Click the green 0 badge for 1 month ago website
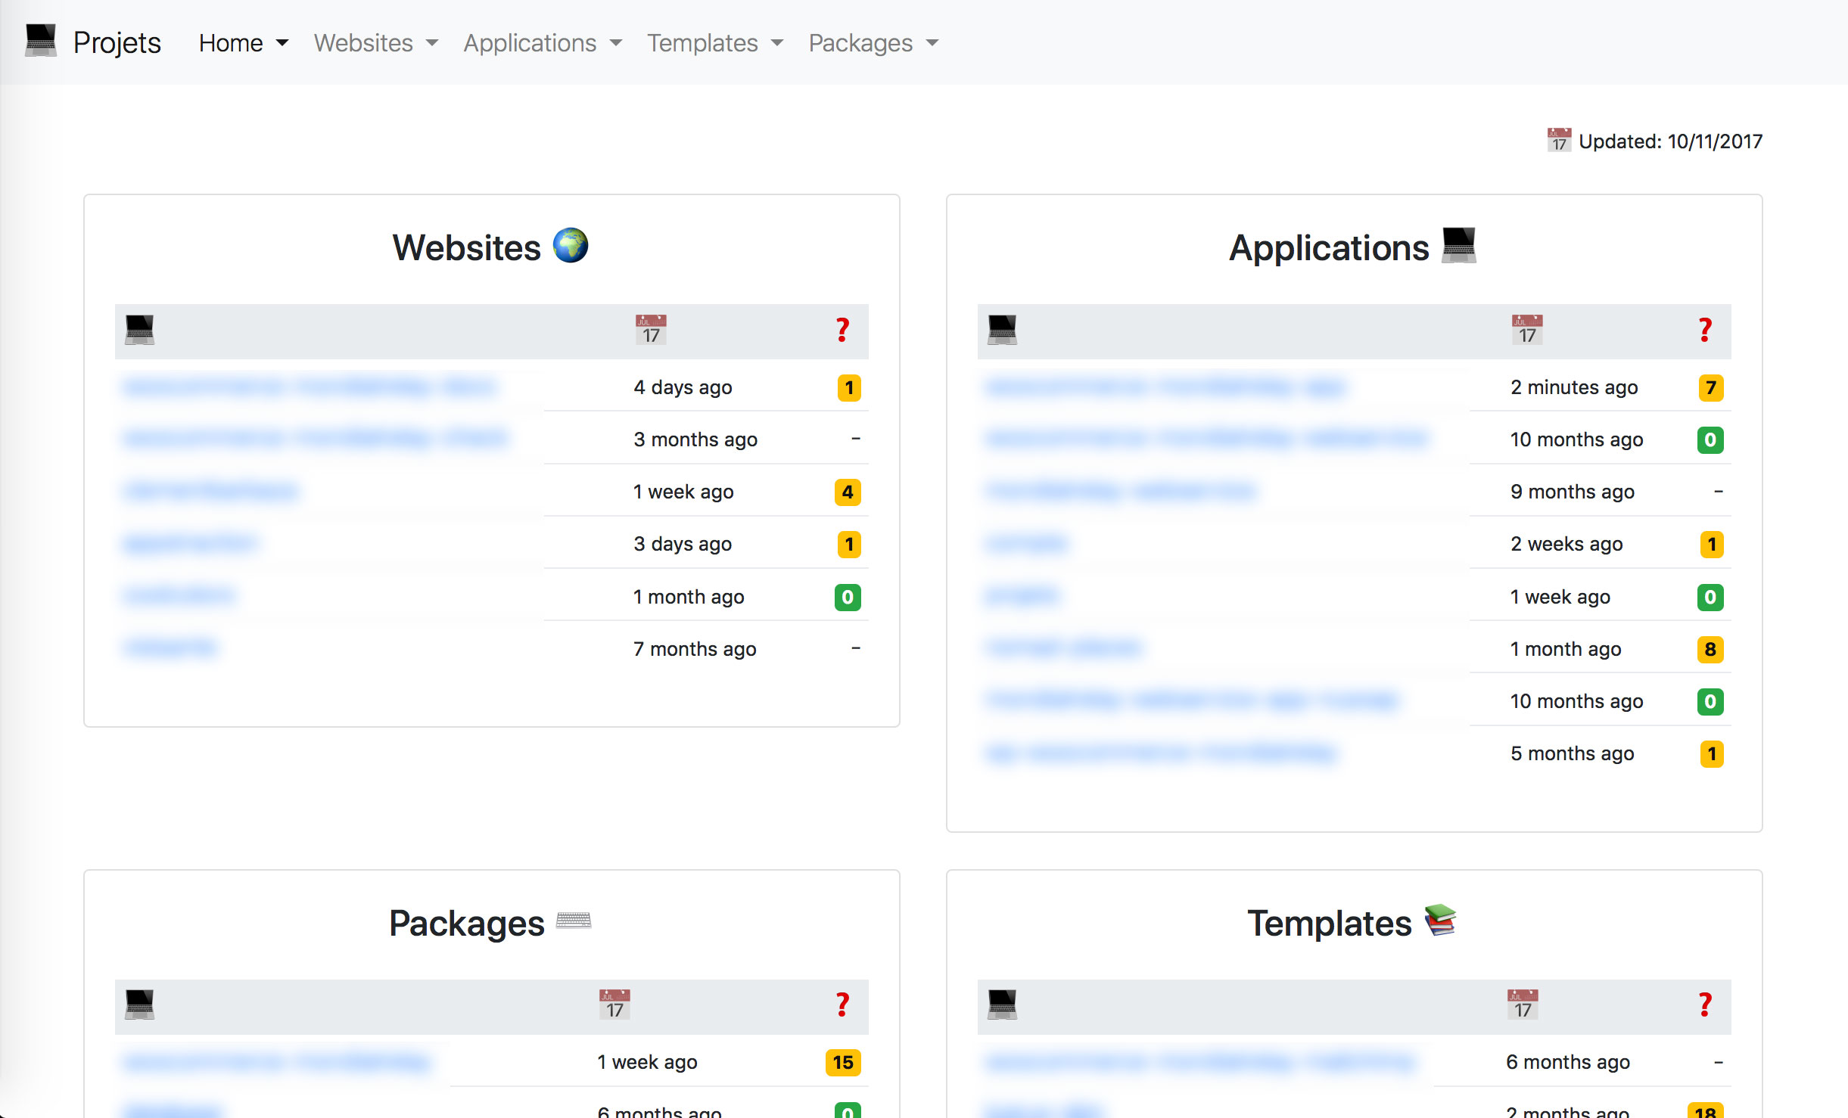 [847, 598]
